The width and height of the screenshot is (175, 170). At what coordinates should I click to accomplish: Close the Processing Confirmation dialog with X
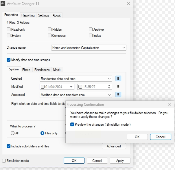(170, 104)
